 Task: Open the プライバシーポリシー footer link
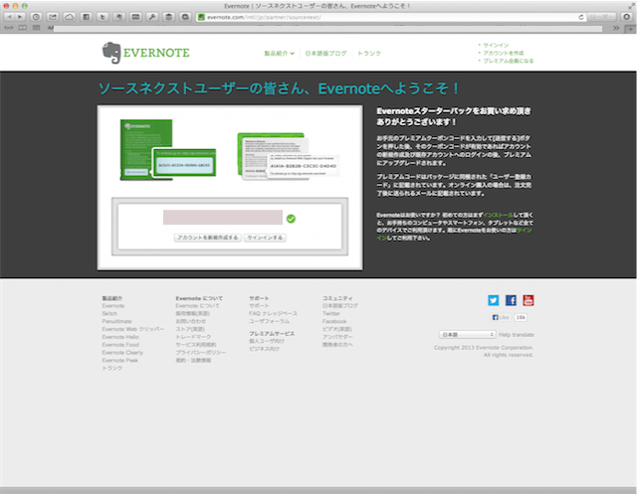(x=201, y=353)
